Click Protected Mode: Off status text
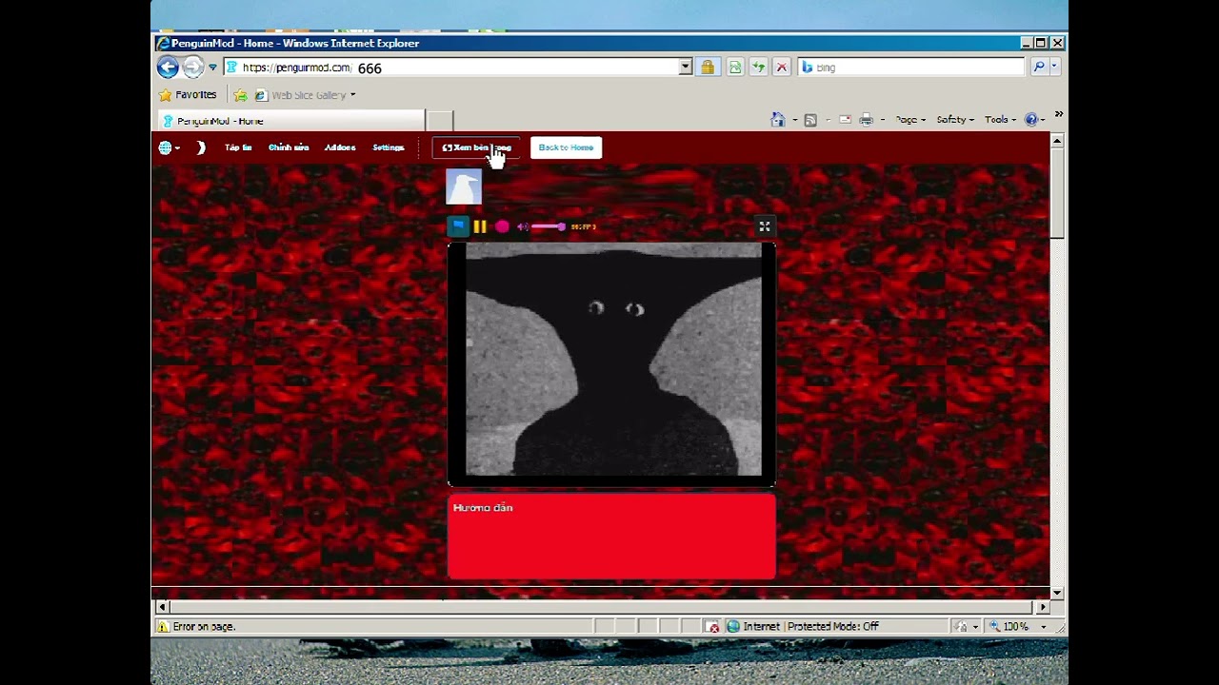 tap(832, 626)
